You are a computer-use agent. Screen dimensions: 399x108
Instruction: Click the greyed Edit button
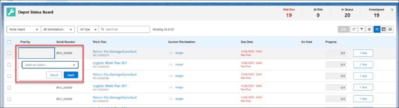[343, 29]
